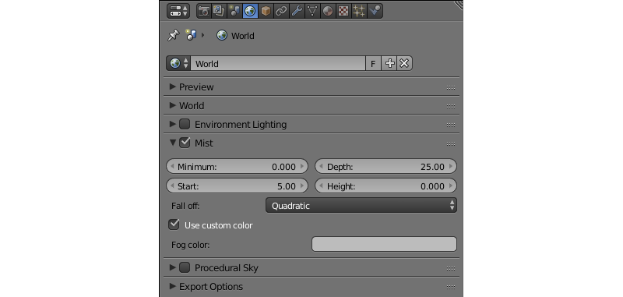Click the World globe icon in the breadcrumb
623x297 pixels.
point(222,36)
